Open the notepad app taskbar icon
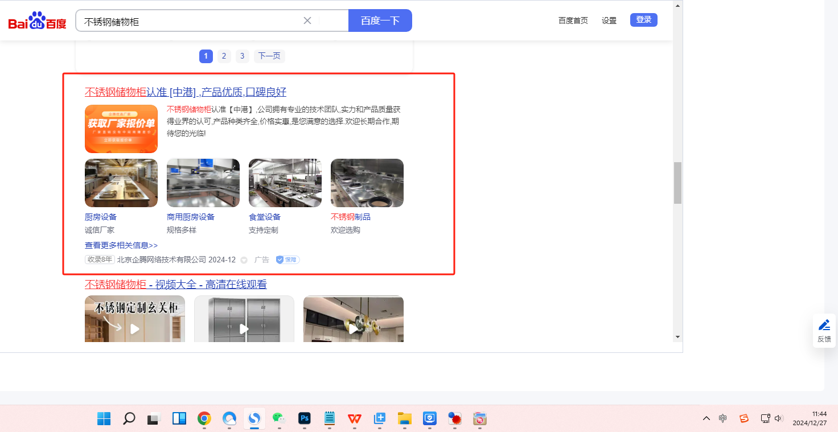Viewport: 838px width, 432px height. tap(330, 419)
